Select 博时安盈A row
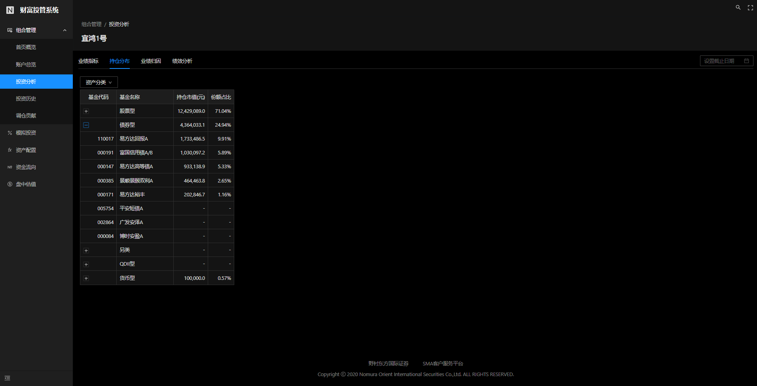757x386 pixels. tap(157, 236)
